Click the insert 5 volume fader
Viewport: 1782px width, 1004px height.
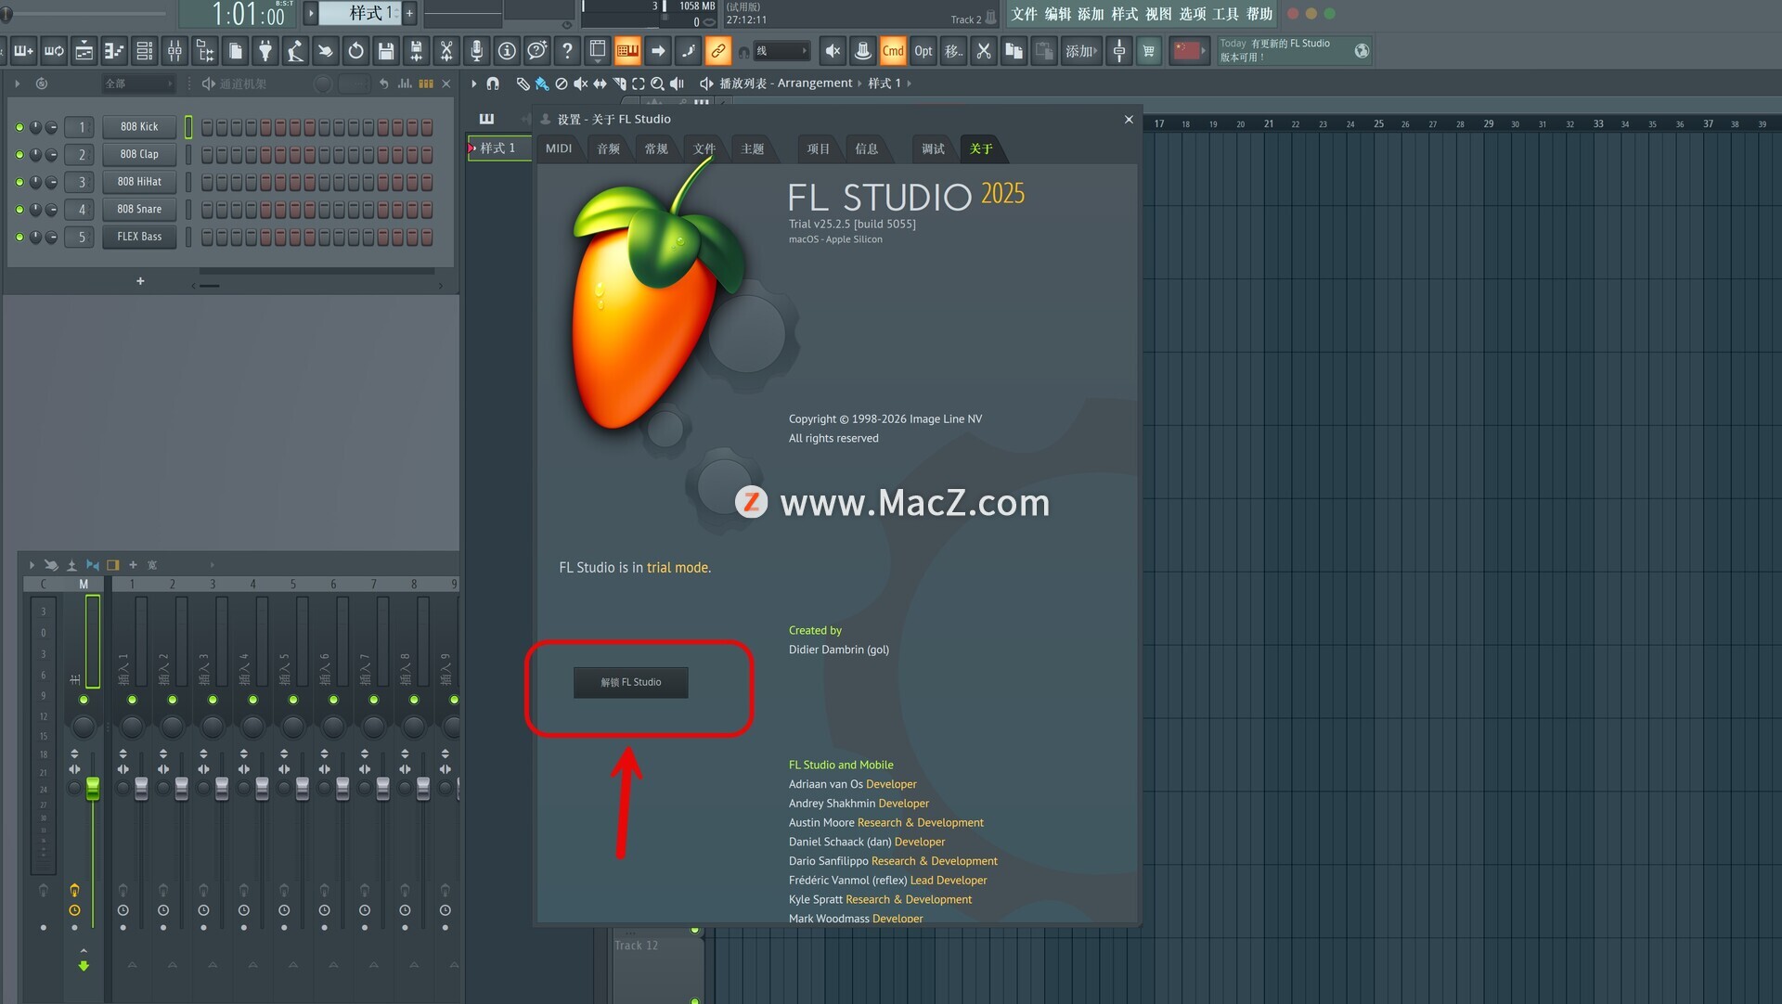tap(303, 788)
